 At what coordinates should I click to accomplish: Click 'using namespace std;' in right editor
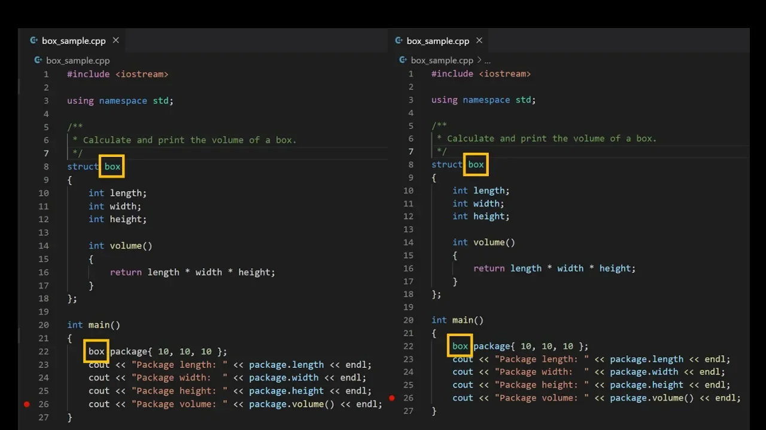pos(484,100)
